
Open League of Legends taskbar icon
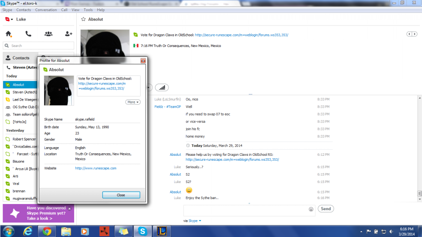162,231
